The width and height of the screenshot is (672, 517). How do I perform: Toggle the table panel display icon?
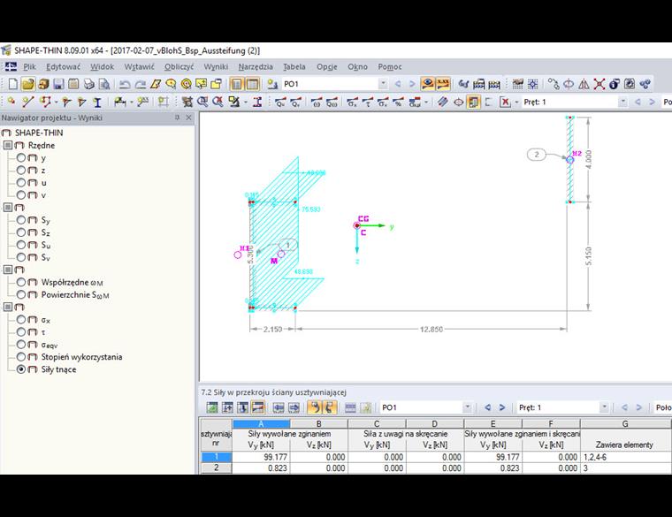pos(252,84)
